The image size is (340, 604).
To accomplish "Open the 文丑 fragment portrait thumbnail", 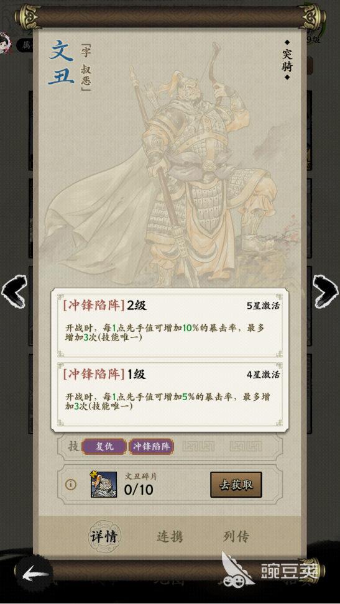I will point(104,485).
